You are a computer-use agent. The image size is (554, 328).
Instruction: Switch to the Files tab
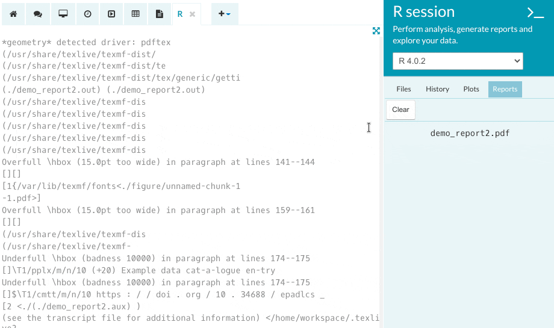(x=403, y=89)
